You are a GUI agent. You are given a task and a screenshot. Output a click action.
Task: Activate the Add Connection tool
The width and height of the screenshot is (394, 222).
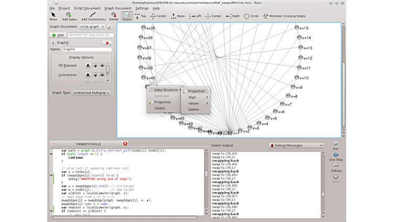(x=92, y=16)
